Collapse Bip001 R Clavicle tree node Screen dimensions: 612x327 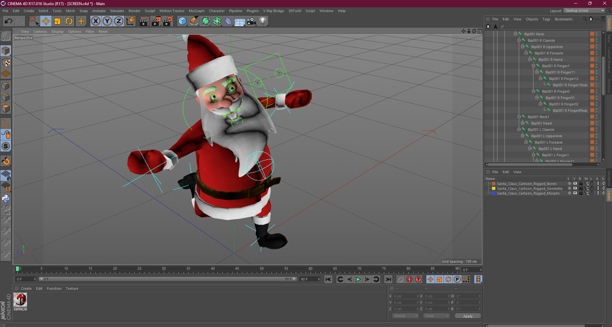519,40
